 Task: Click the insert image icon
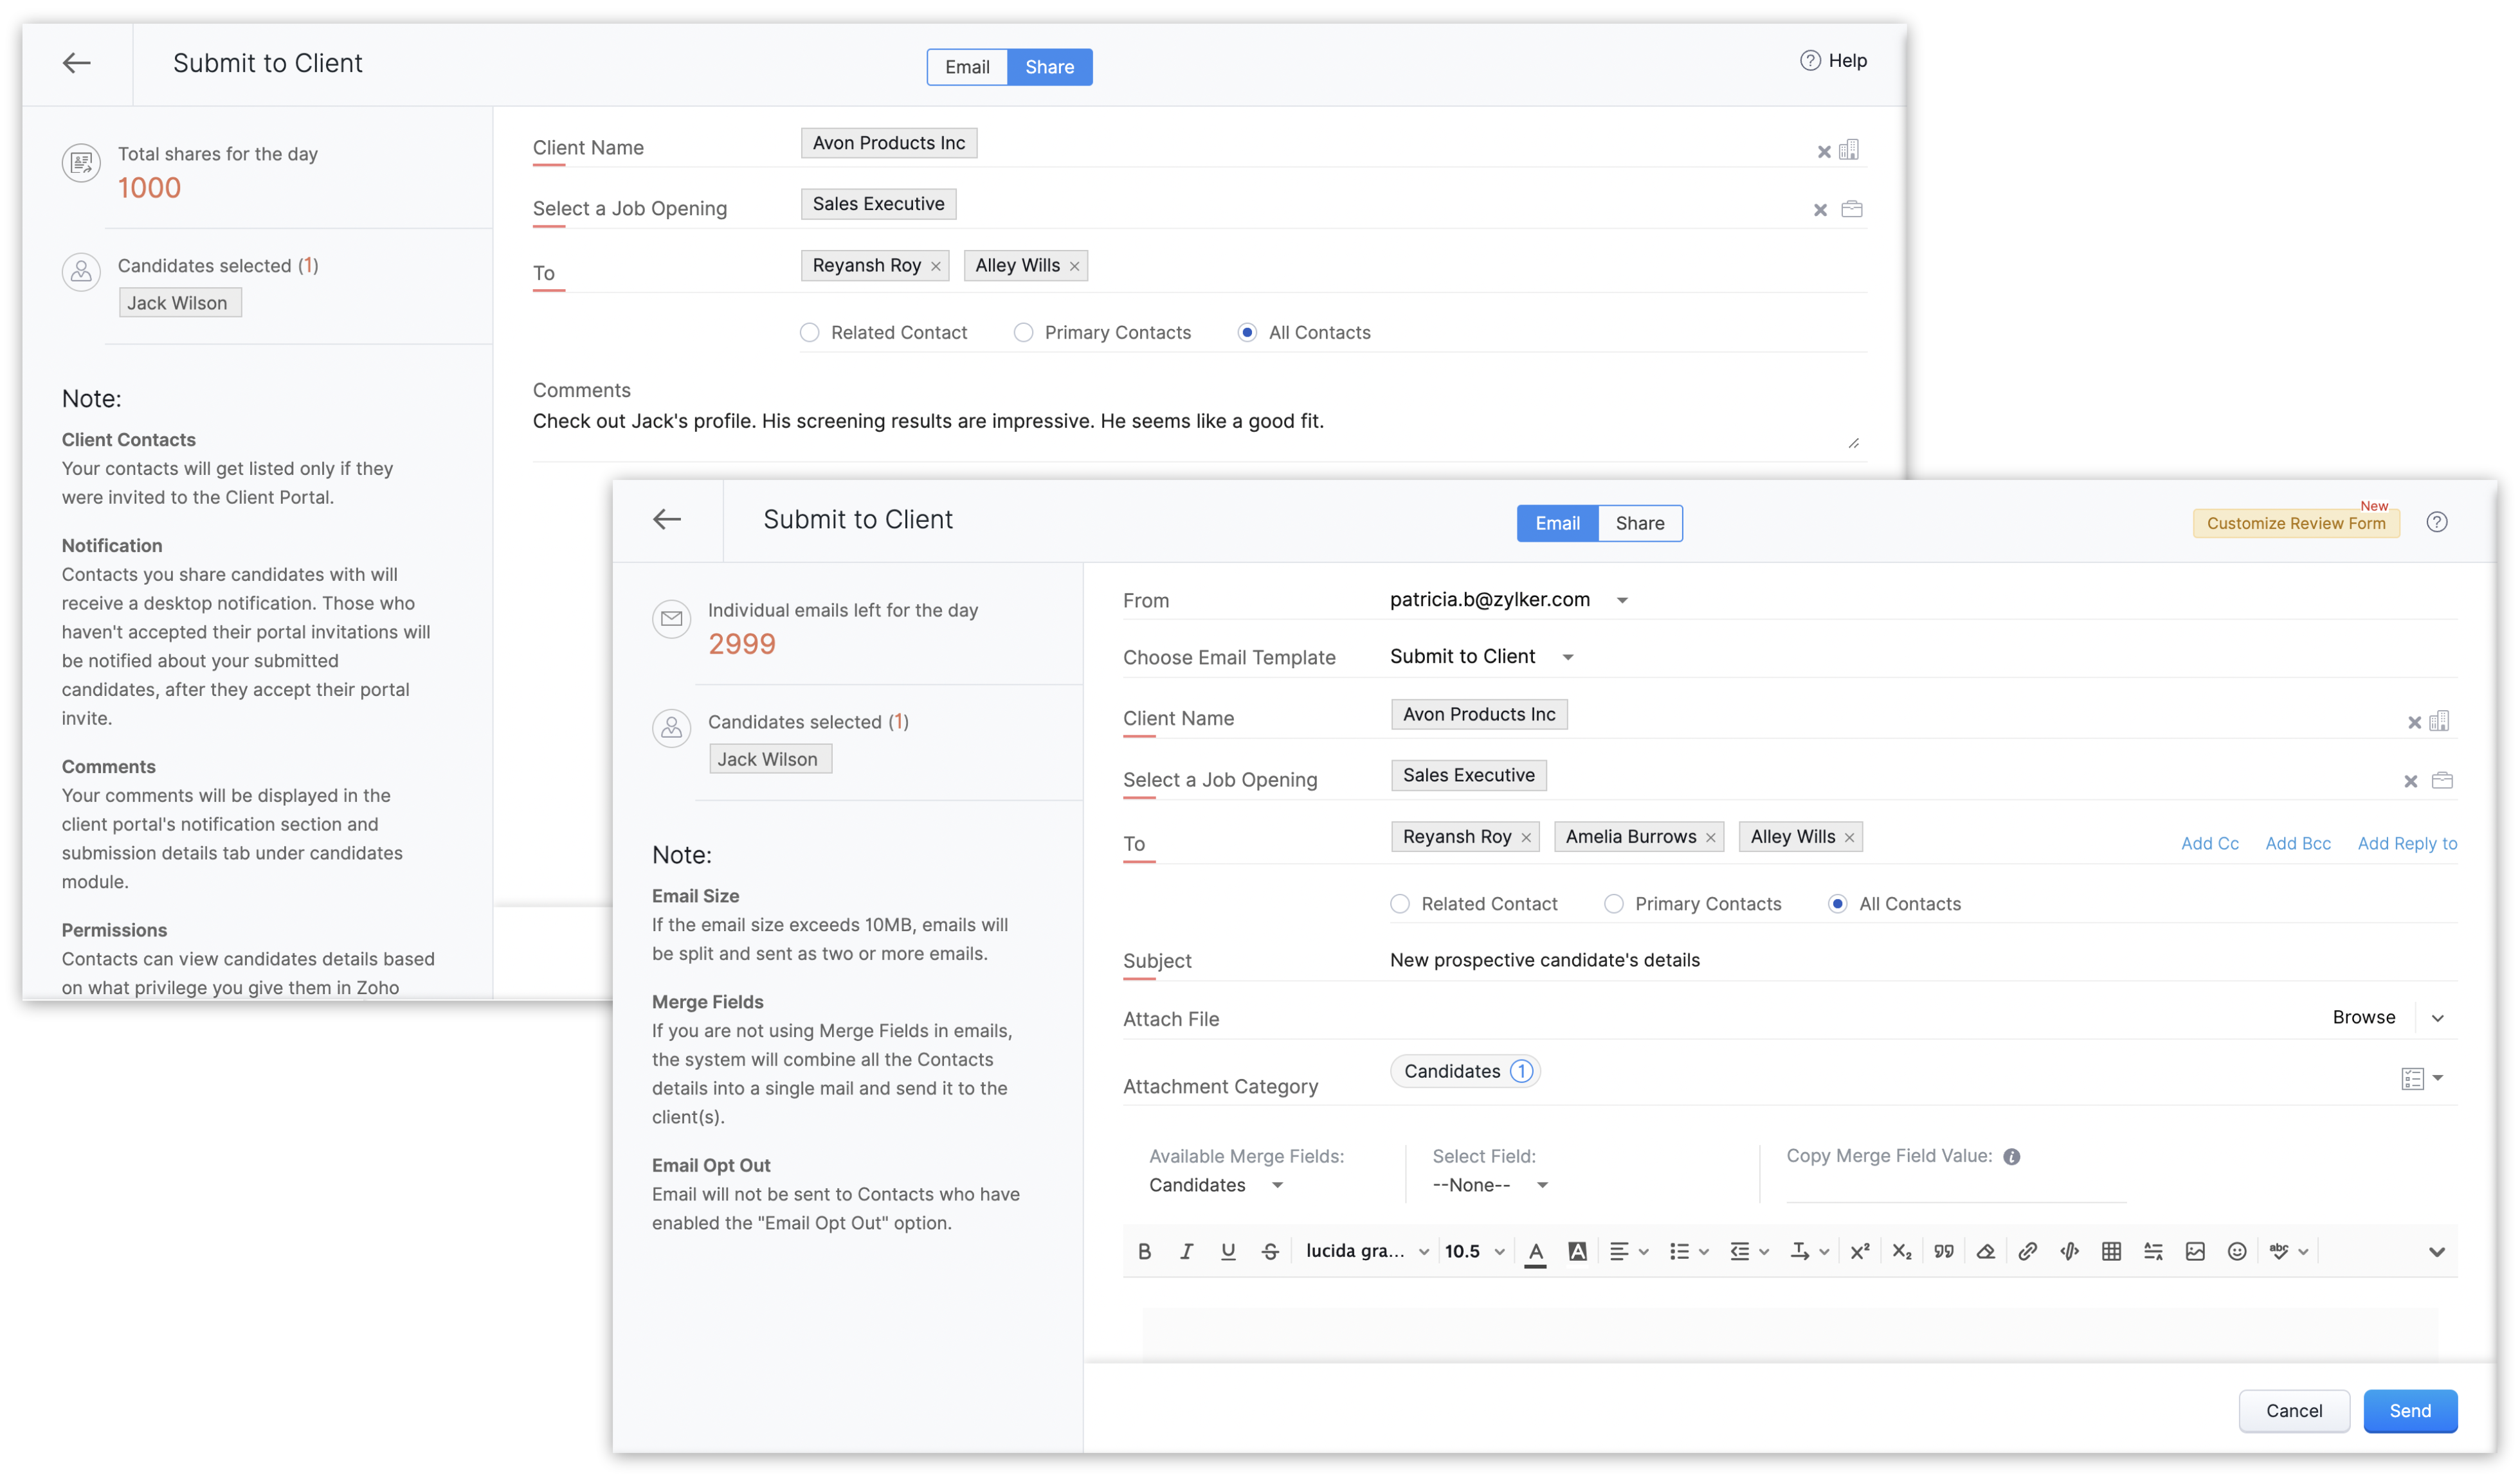point(2195,1251)
